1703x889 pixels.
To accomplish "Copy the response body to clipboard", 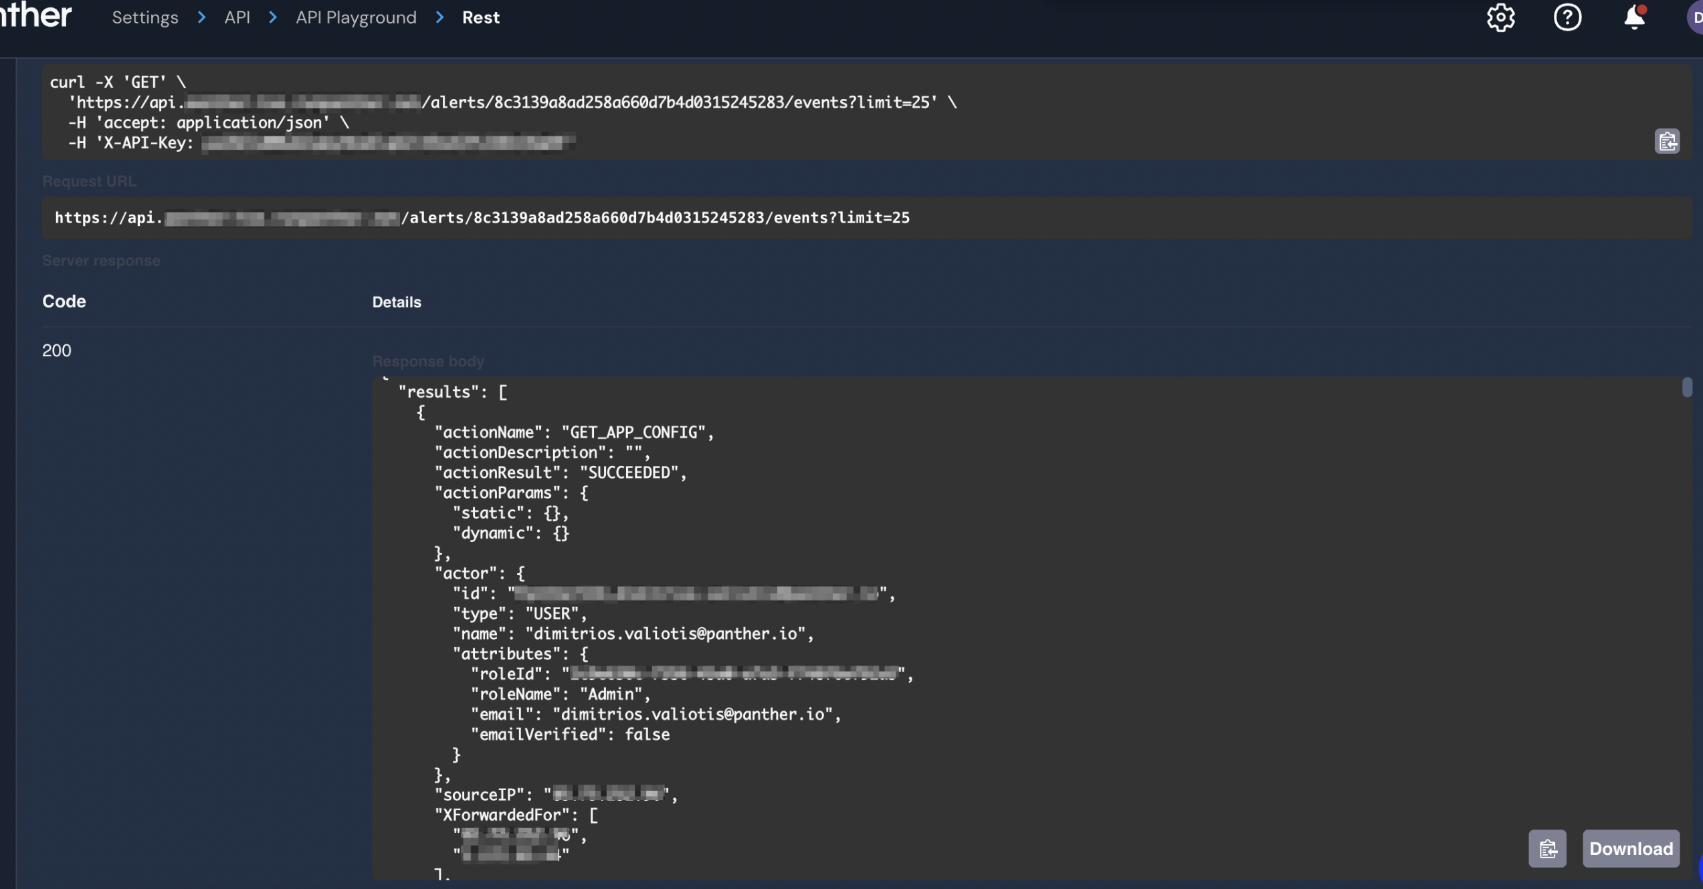I will coord(1547,849).
